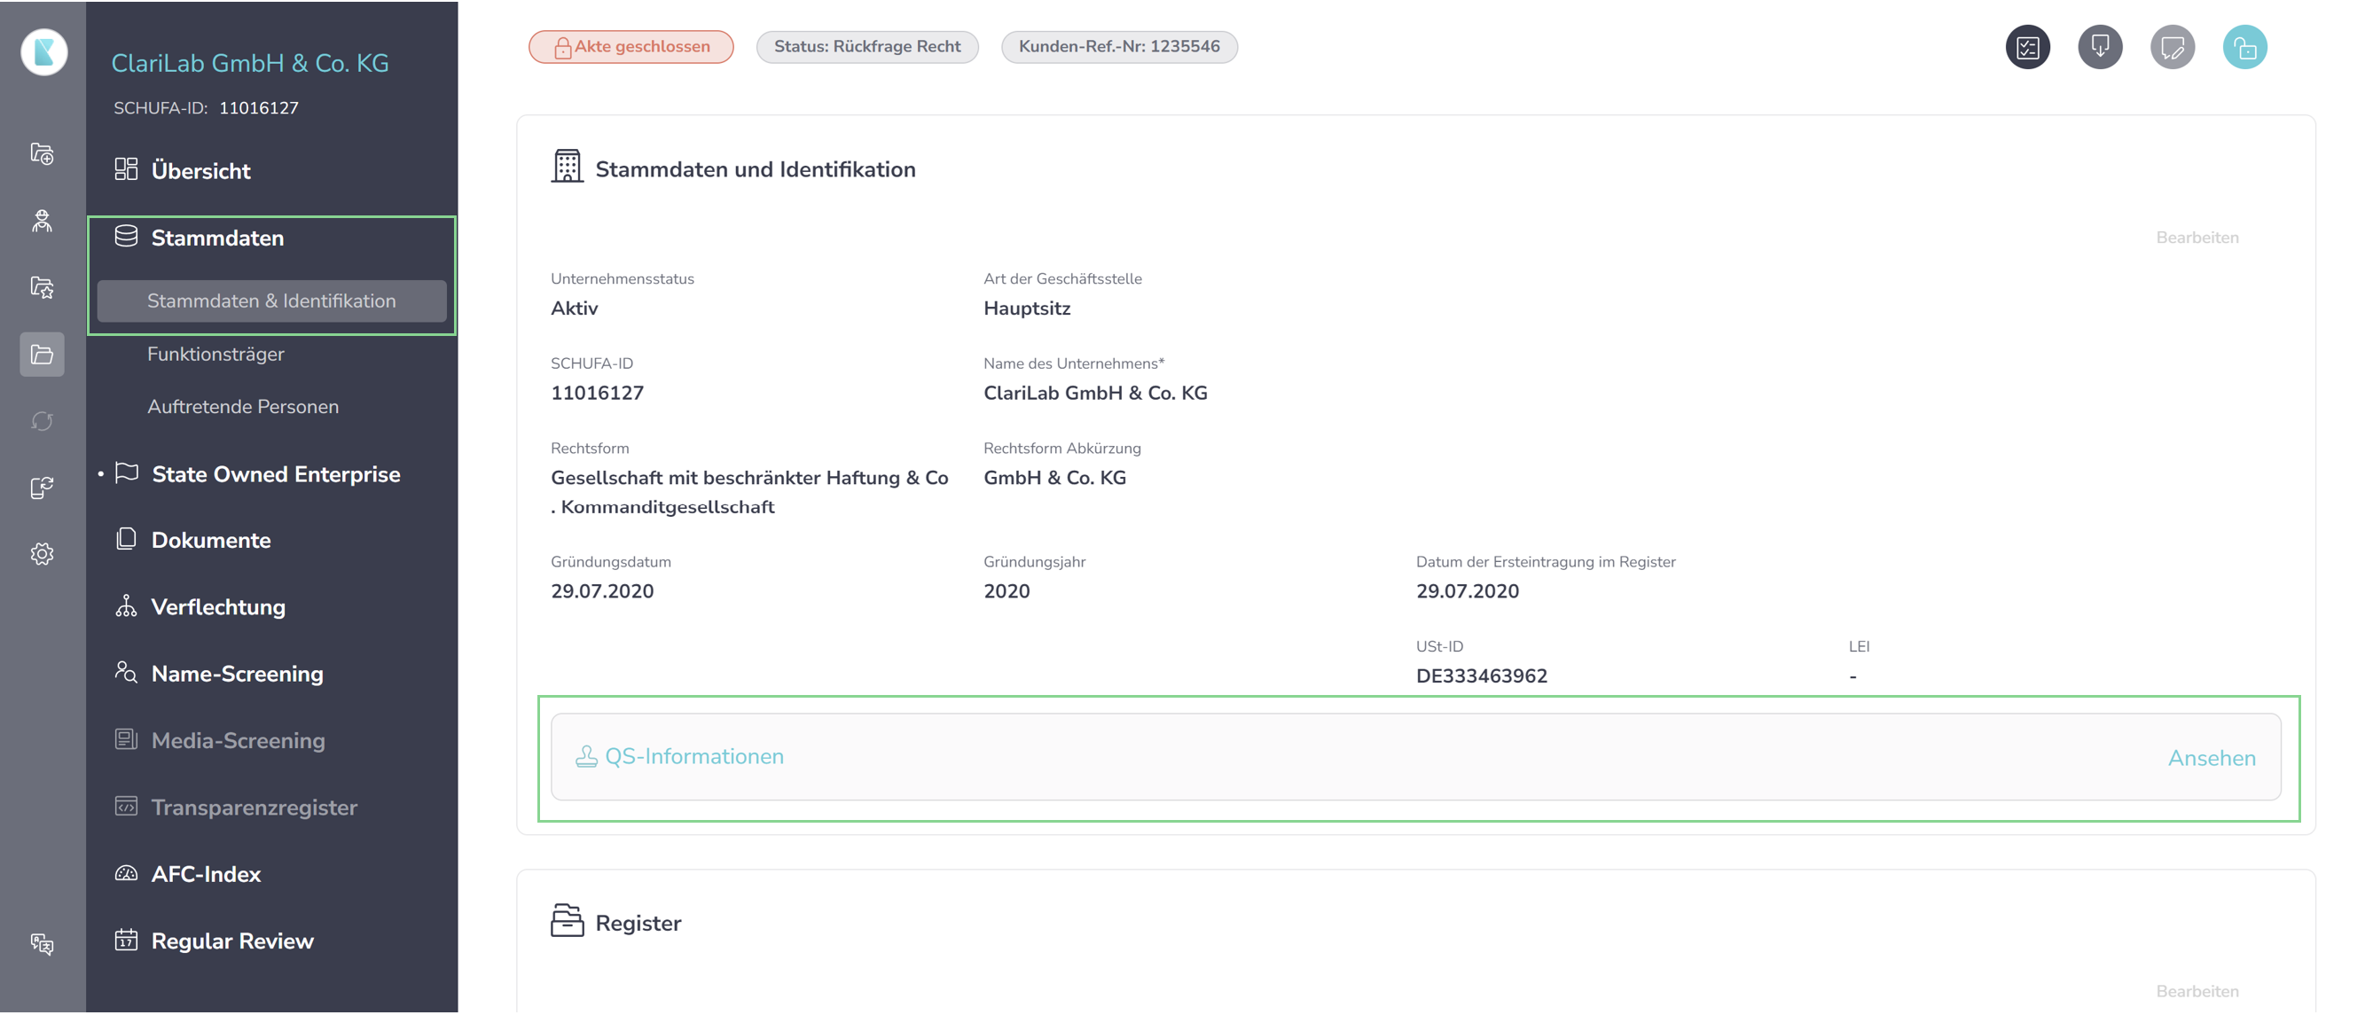Click Bearbeiten in the Register card
The width and height of the screenshot is (2365, 1015).
(x=2197, y=992)
